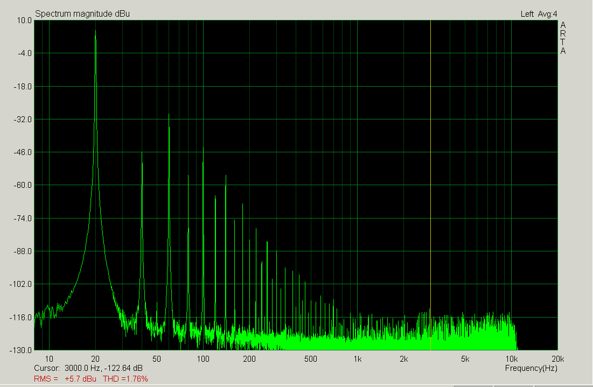
Task: Click the -18.0 level axis label
Action: pos(23,87)
